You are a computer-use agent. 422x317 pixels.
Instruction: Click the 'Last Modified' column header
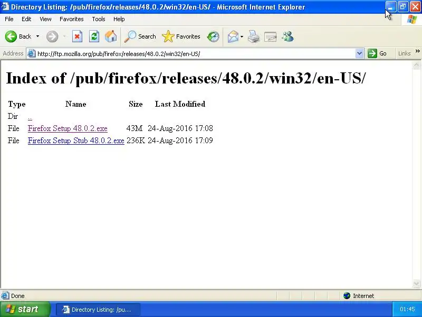click(180, 104)
